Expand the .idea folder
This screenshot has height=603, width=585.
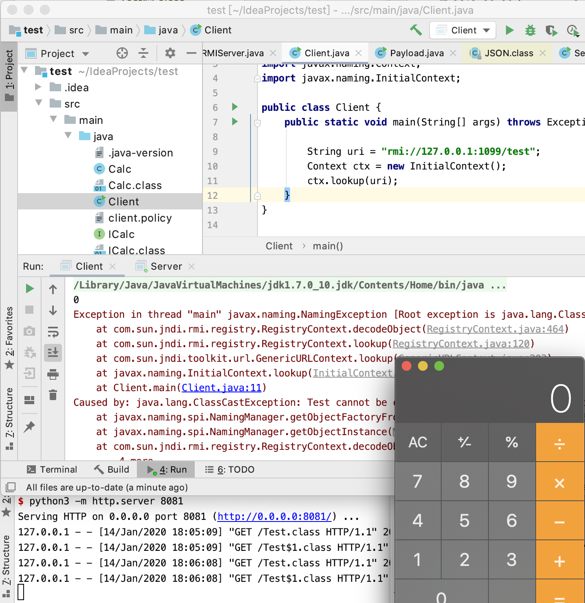click(x=39, y=87)
